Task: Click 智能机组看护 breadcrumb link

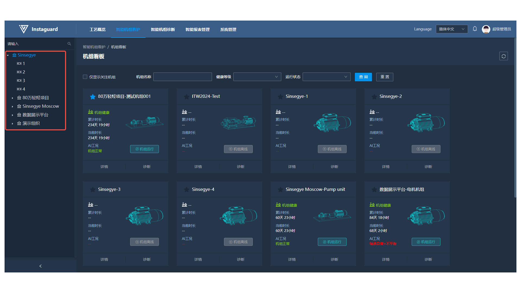Action: coord(94,47)
